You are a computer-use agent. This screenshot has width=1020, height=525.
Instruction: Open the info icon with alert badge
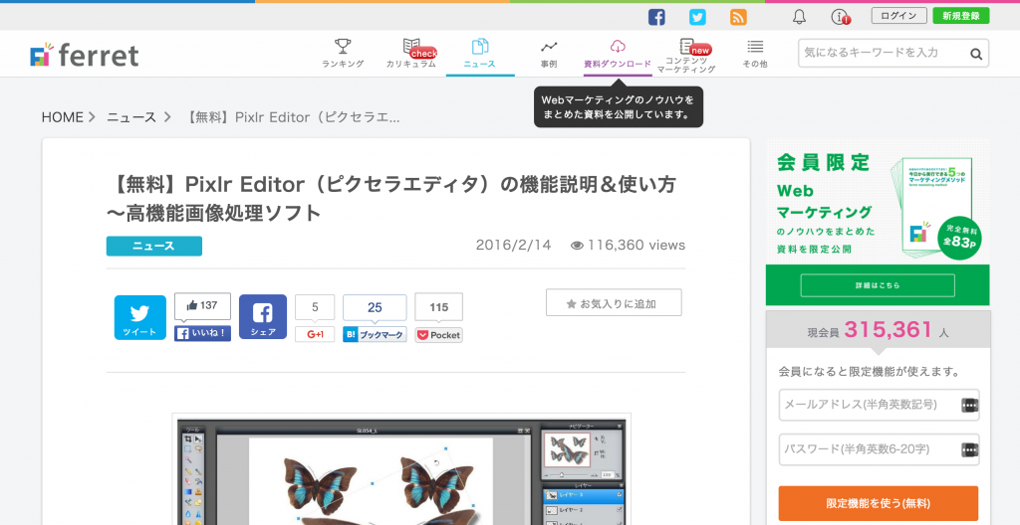[x=841, y=18]
